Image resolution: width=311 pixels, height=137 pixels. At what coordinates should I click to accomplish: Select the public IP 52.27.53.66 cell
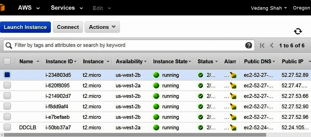click(x=295, y=96)
